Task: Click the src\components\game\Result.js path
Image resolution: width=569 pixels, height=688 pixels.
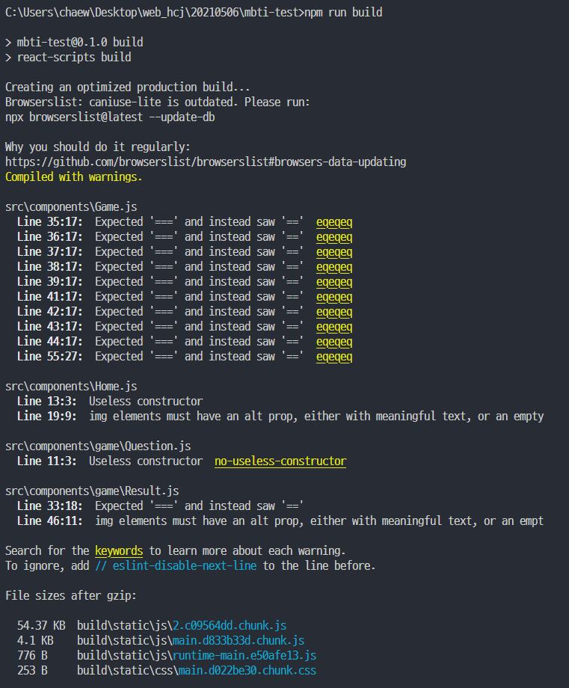Action: [x=92, y=491]
